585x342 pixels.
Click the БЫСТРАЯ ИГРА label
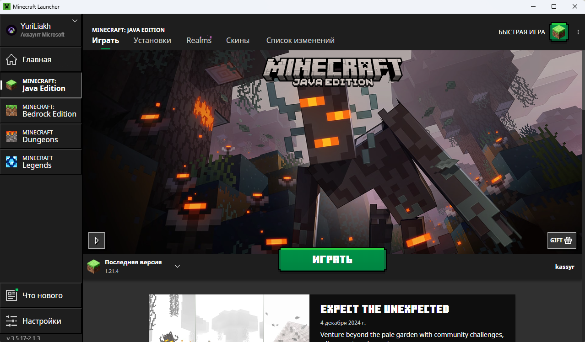pos(522,32)
